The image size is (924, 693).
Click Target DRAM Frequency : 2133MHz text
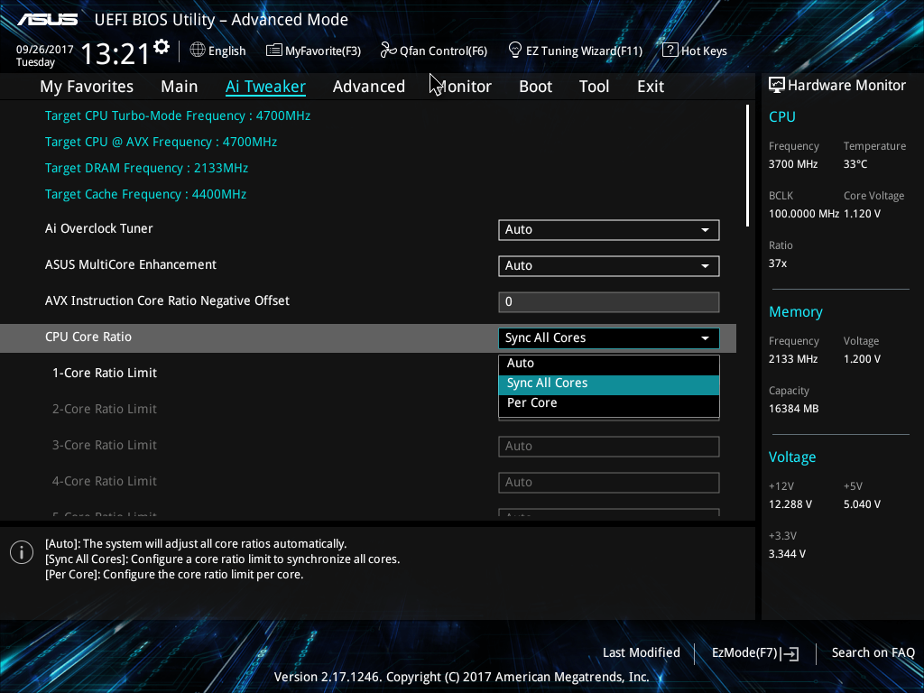tap(146, 168)
